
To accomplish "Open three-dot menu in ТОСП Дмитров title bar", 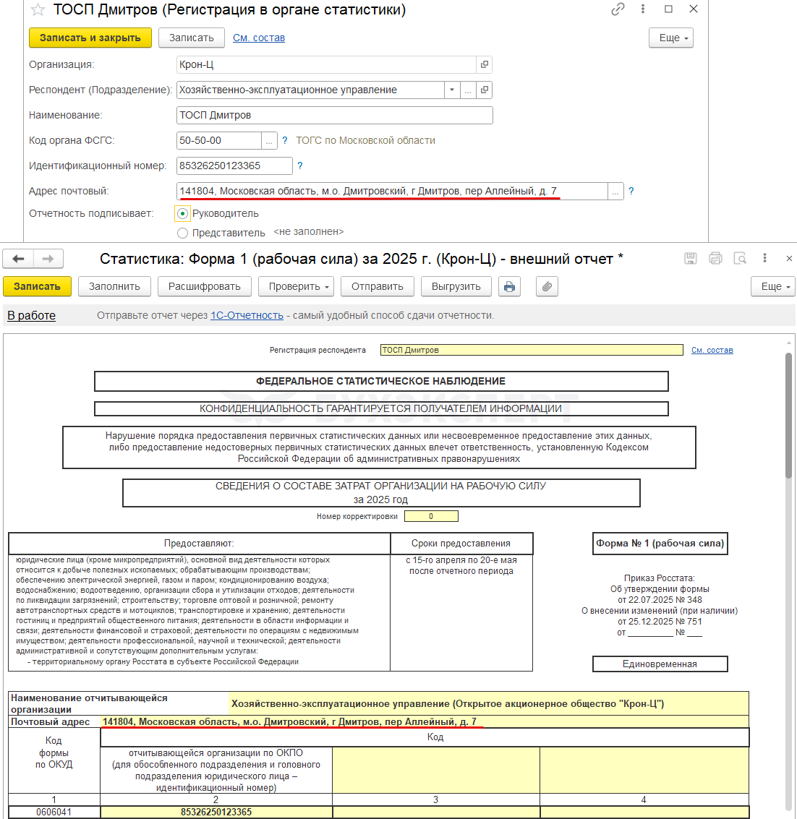I will coord(643,9).
